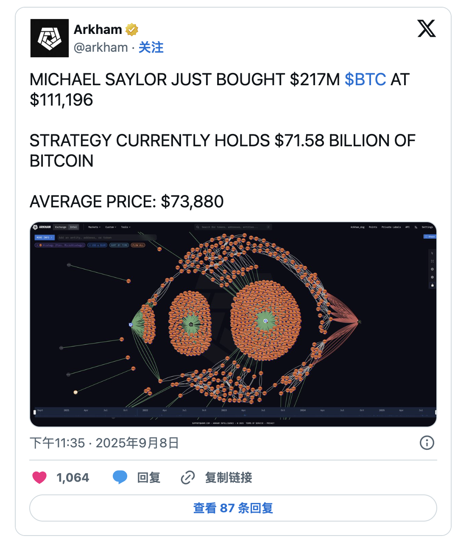Open the Tools dropdown menu
Image resolution: width=469 pixels, height=547 pixels.
point(126,227)
